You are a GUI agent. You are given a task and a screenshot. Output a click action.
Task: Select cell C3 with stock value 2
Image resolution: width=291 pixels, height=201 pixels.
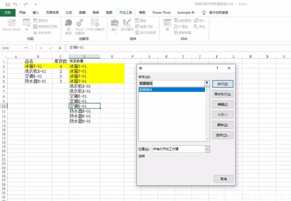[x=61, y=71]
